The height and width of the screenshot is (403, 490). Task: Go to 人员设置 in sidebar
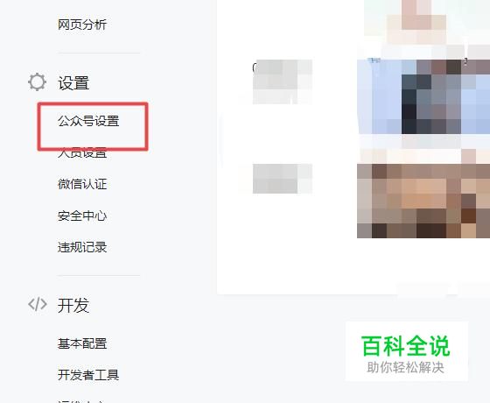pyautogui.click(x=82, y=153)
